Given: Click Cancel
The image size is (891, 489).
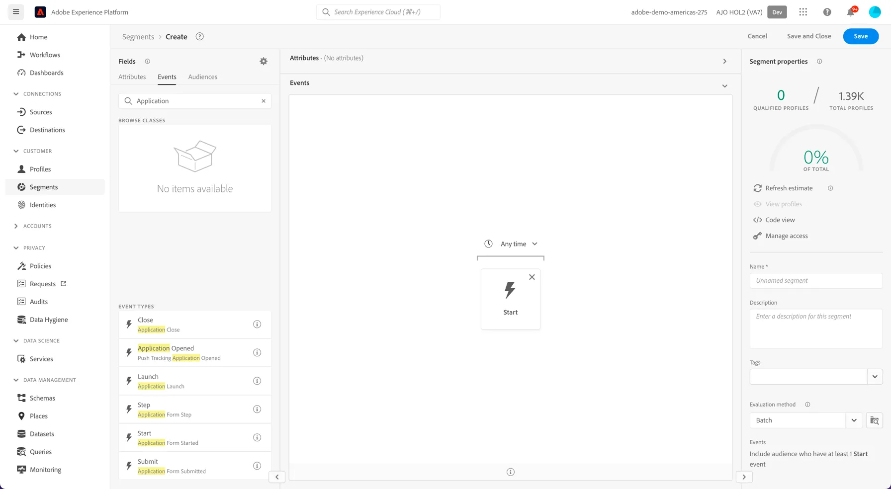Looking at the screenshot, I should point(757,36).
